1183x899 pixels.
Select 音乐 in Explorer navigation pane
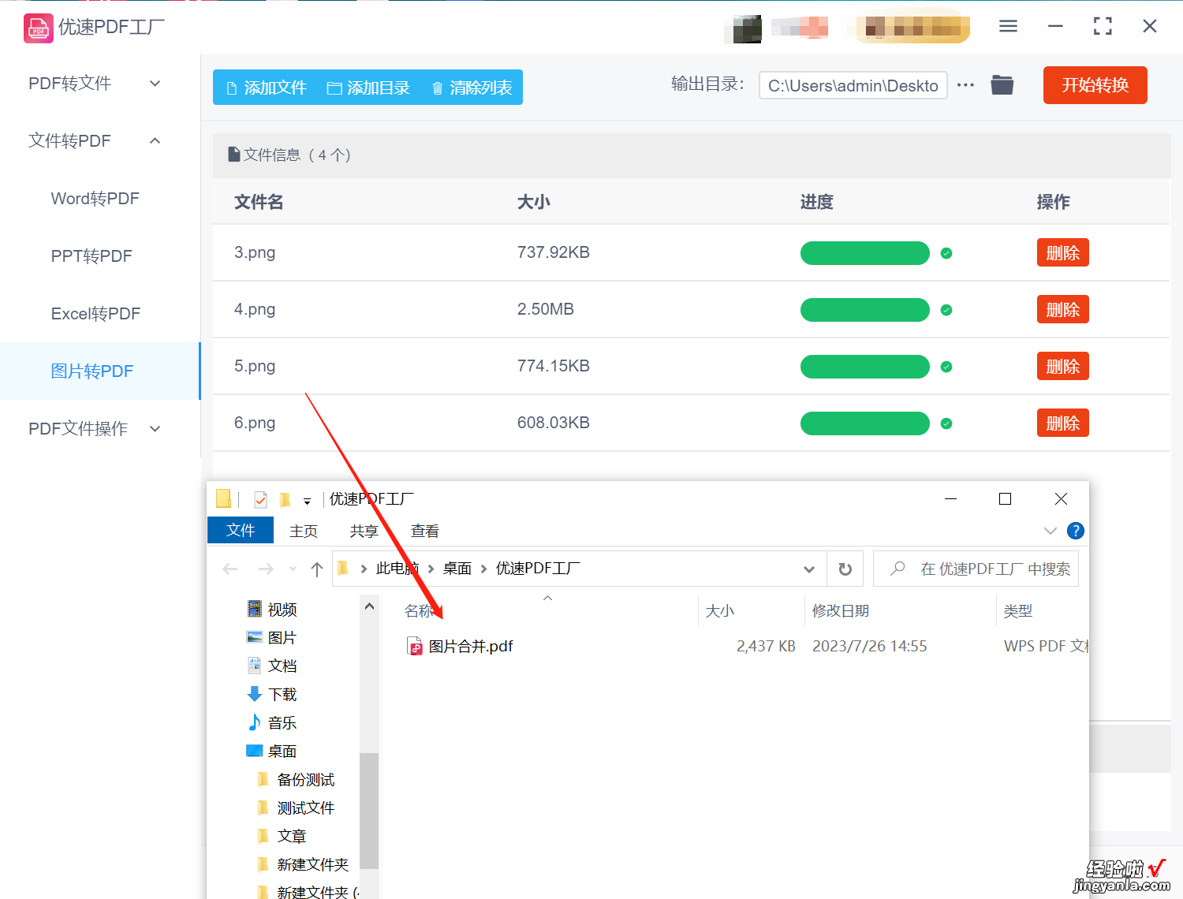(x=272, y=723)
